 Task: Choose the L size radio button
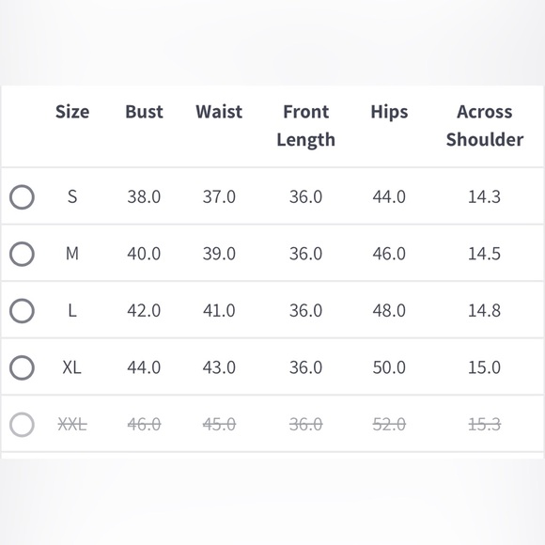[22, 311]
